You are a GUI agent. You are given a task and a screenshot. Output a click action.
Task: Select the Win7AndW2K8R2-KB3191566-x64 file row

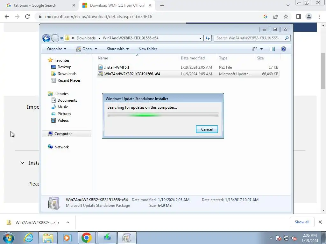point(188,74)
